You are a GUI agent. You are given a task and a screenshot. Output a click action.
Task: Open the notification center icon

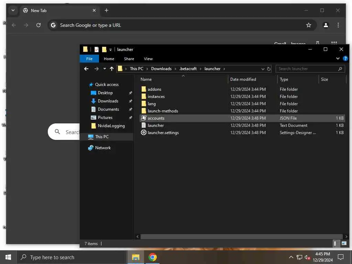tap(341, 257)
